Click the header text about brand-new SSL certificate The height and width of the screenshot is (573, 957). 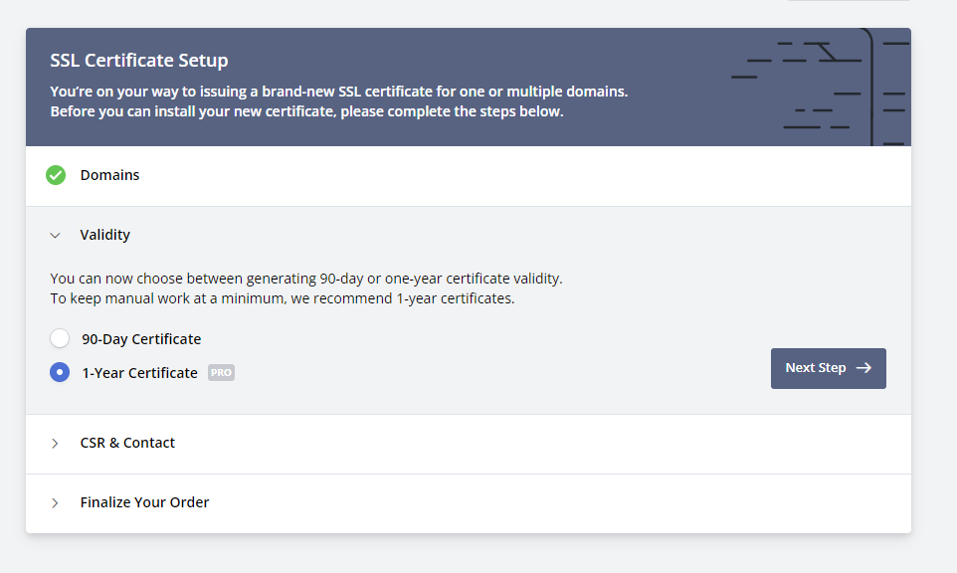click(x=338, y=92)
